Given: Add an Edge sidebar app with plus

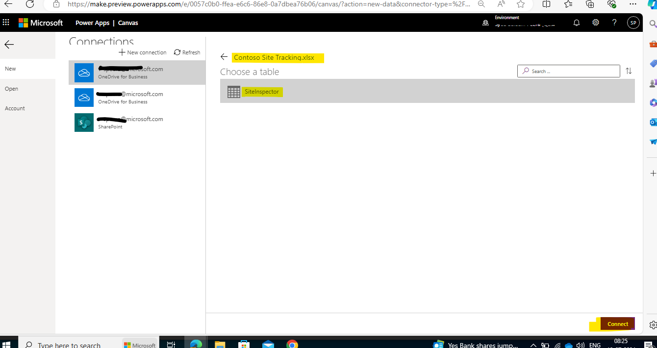Looking at the screenshot, I should [x=653, y=174].
